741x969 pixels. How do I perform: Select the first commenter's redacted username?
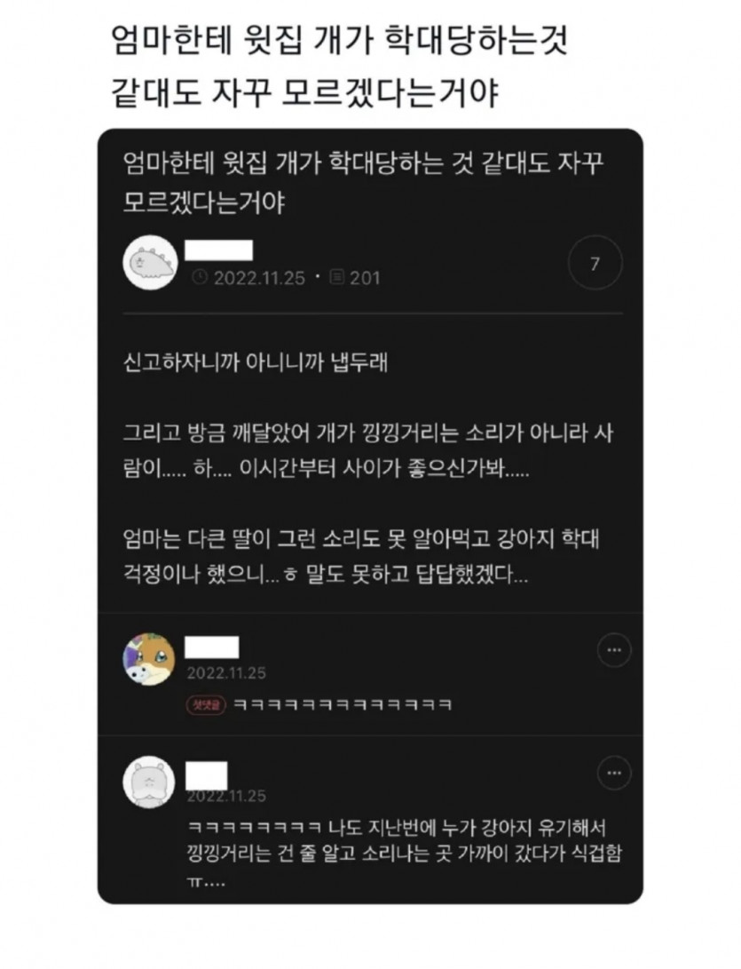(212, 647)
